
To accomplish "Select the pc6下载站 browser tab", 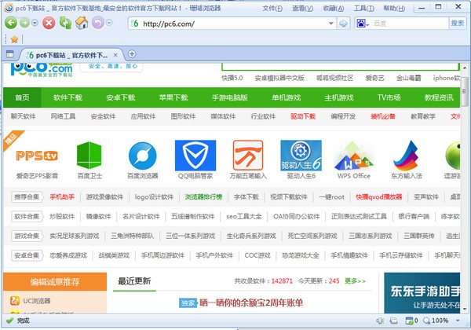I will click(71, 55).
